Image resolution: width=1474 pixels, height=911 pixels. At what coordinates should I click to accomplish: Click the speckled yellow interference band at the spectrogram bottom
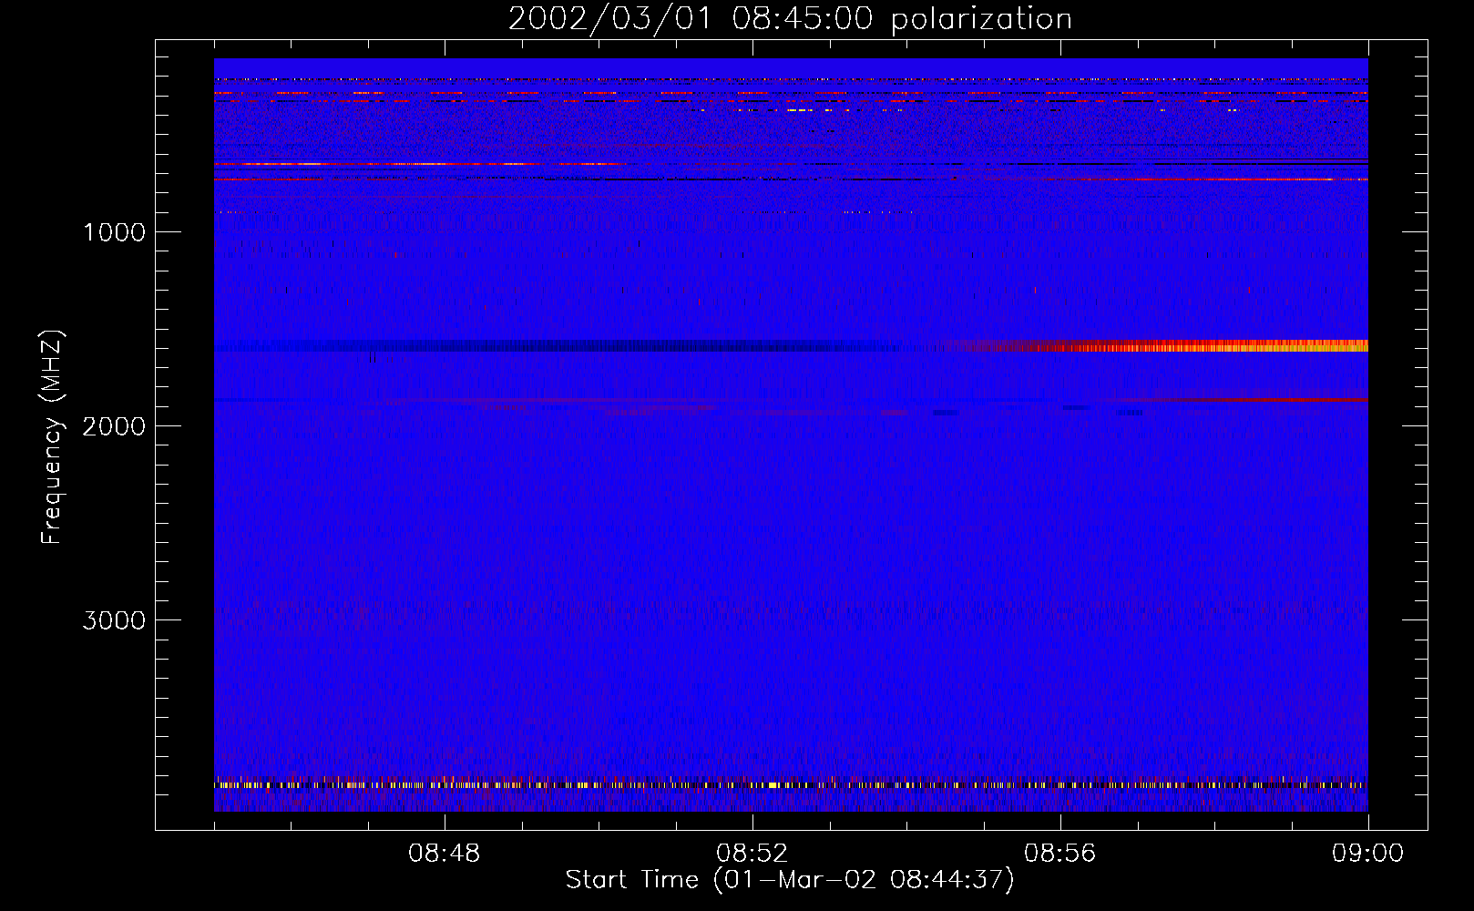[791, 784]
